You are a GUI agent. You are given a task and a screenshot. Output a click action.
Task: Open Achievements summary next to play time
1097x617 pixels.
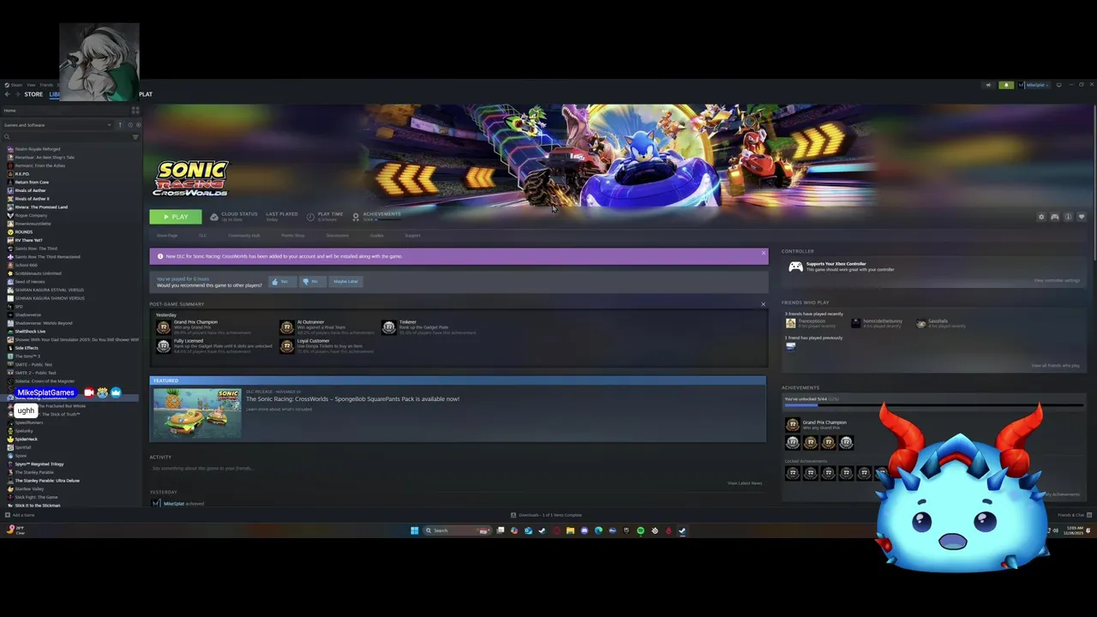click(379, 217)
